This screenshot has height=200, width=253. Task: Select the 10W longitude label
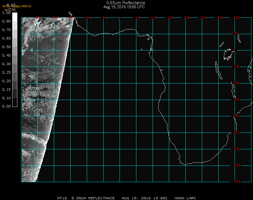tap(88, 18)
